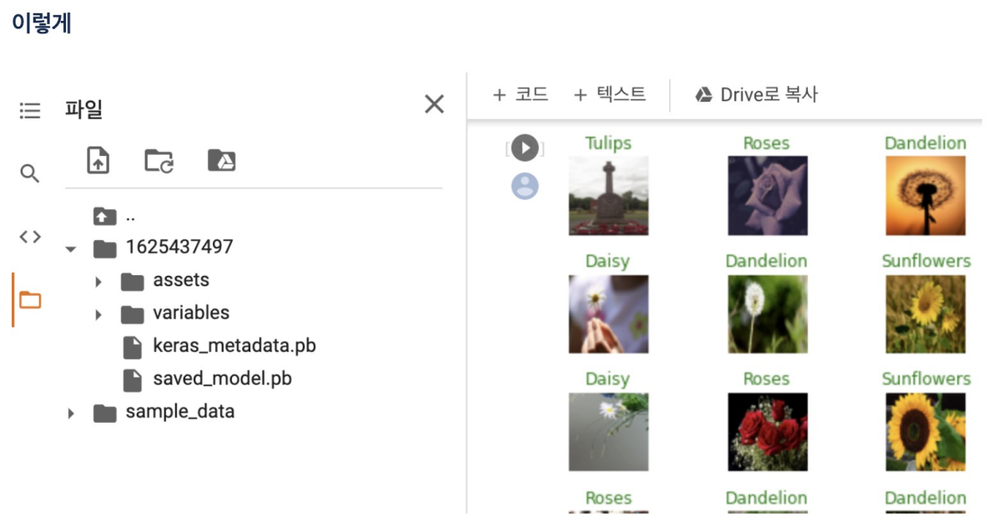Click the Drive logo icon in toolbar
Image resolution: width=993 pixels, height=526 pixels.
(703, 95)
